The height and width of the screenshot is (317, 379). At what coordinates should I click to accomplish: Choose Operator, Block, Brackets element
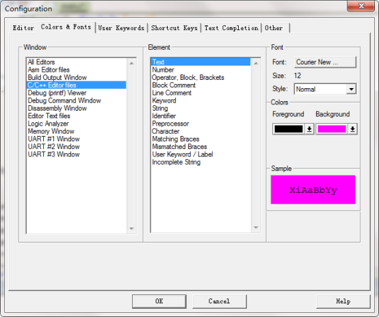click(x=201, y=77)
